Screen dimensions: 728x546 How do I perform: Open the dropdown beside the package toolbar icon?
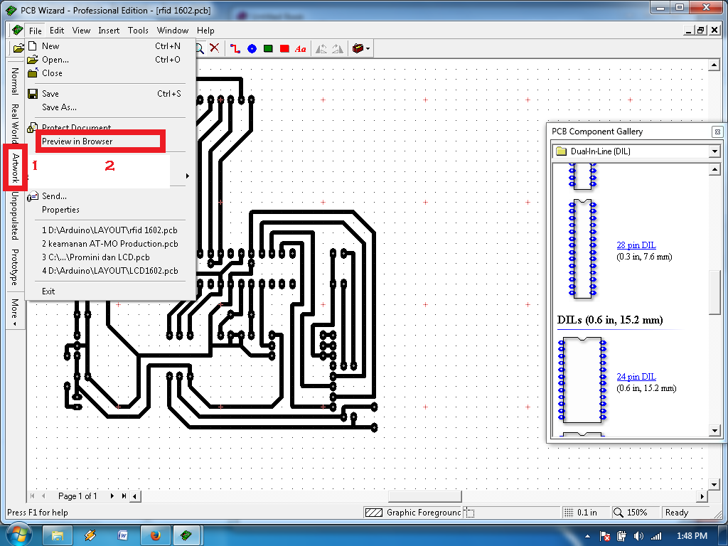click(x=368, y=48)
